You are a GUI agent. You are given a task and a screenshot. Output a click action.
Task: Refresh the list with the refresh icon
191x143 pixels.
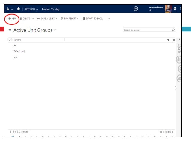coord(174,40)
